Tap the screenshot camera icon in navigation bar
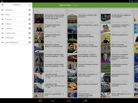The height and width of the screenshot is (103, 138). (x=40, y=101)
